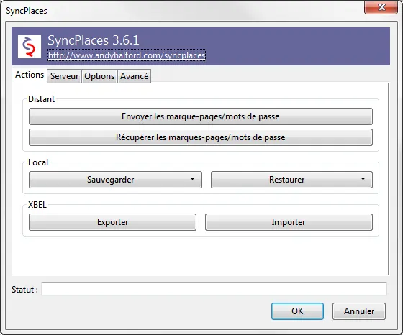Click the Statut text field

click(x=214, y=289)
